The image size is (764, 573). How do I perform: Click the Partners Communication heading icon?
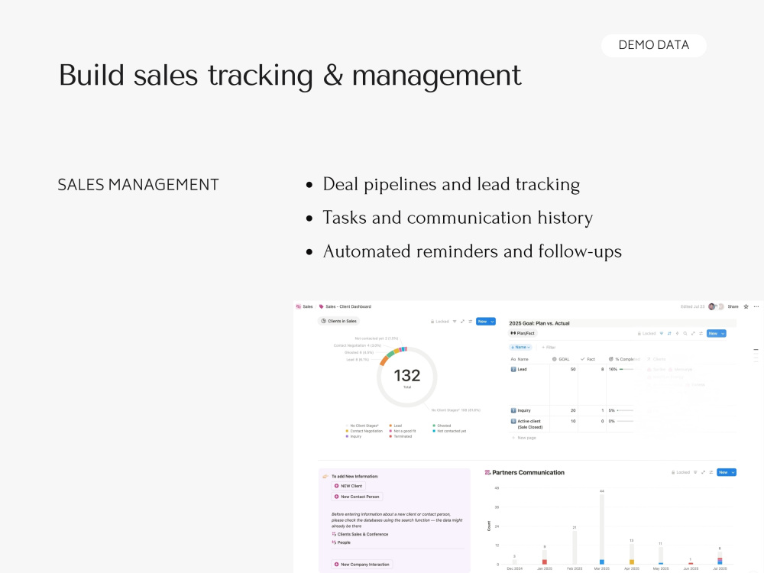tap(487, 472)
